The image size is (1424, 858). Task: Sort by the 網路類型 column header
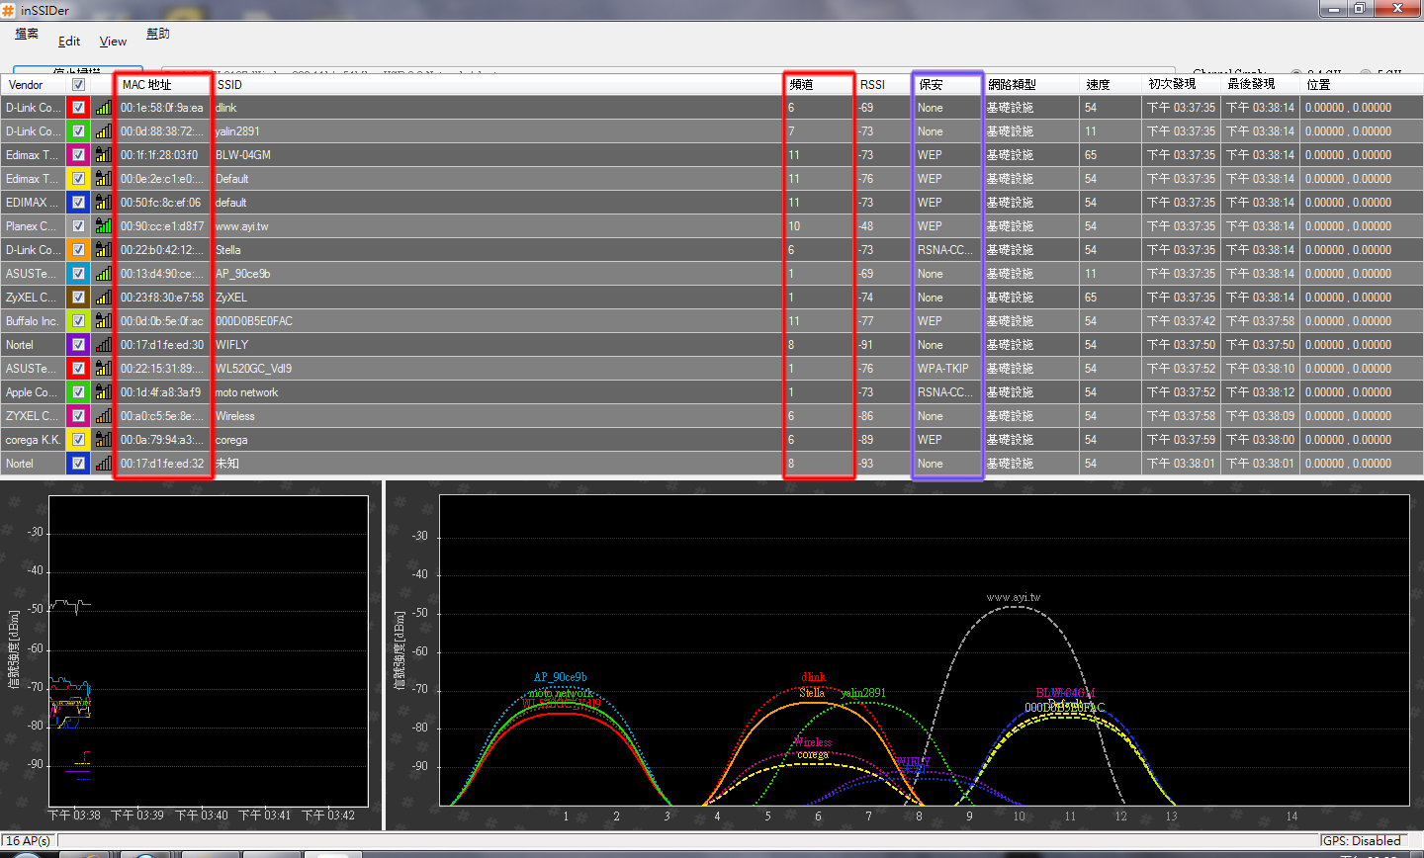[x=1031, y=85]
